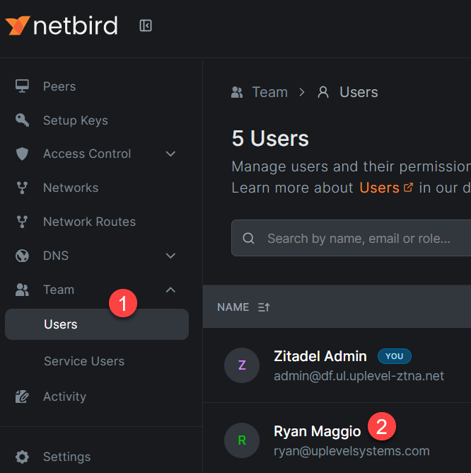
Task: Click the NetBird logo
Action: [62, 26]
